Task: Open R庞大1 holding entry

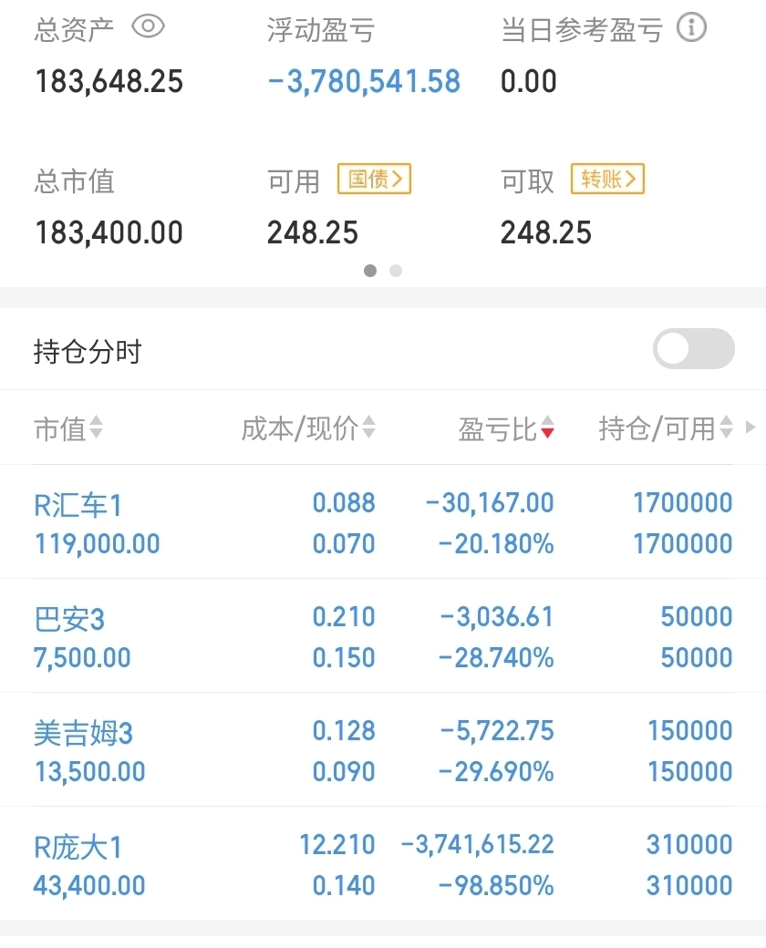Action: (x=383, y=863)
